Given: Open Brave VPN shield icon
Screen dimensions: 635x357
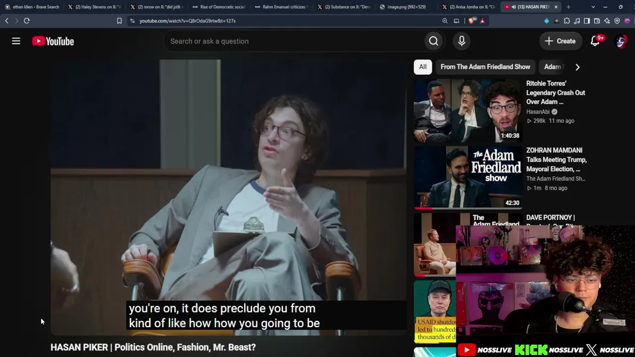Looking at the screenshot, I should (x=617, y=21).
